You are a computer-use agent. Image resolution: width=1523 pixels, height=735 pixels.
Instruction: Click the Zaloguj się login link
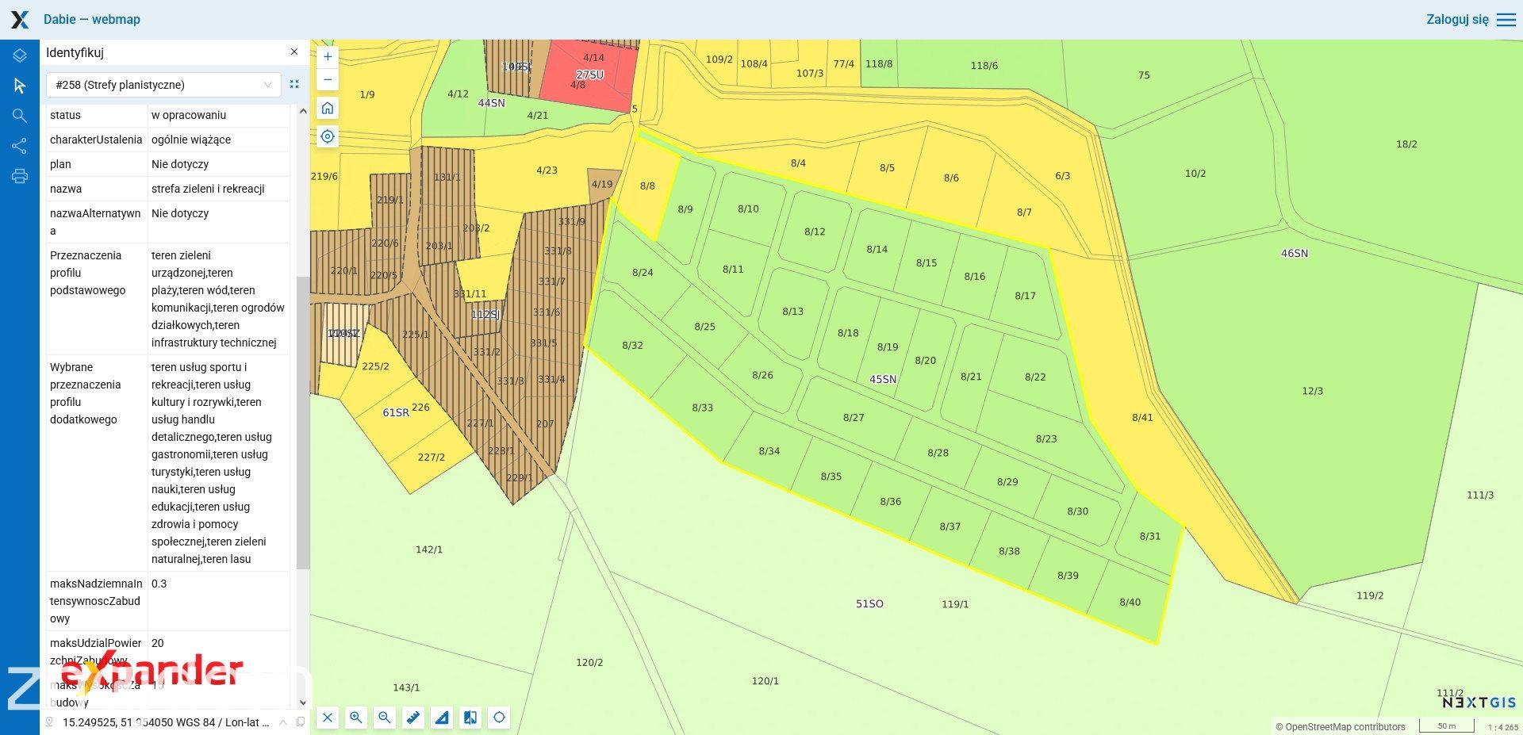click(1457, 19)
